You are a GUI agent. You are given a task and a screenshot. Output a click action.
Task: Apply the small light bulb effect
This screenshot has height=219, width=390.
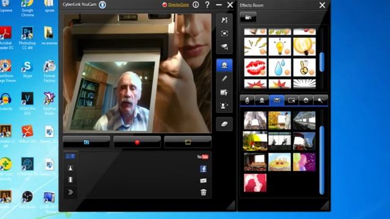click(x=280, y=47)
